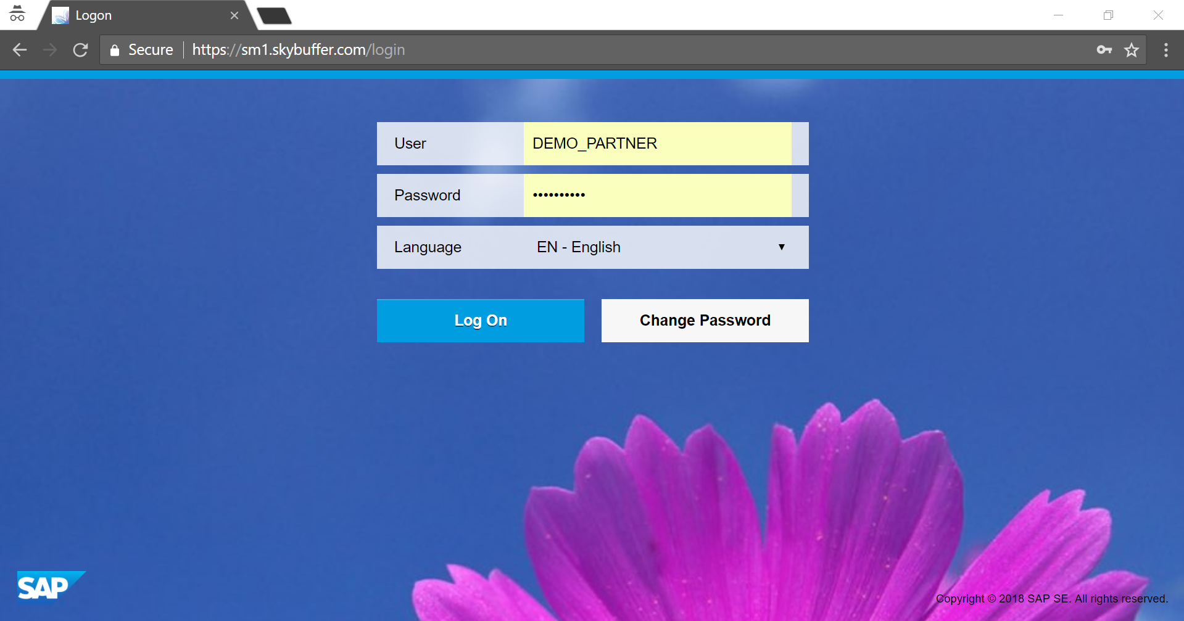Viewport: 1184px width, 621px height.
Task: Click the Password label
Action: (428, 195)
